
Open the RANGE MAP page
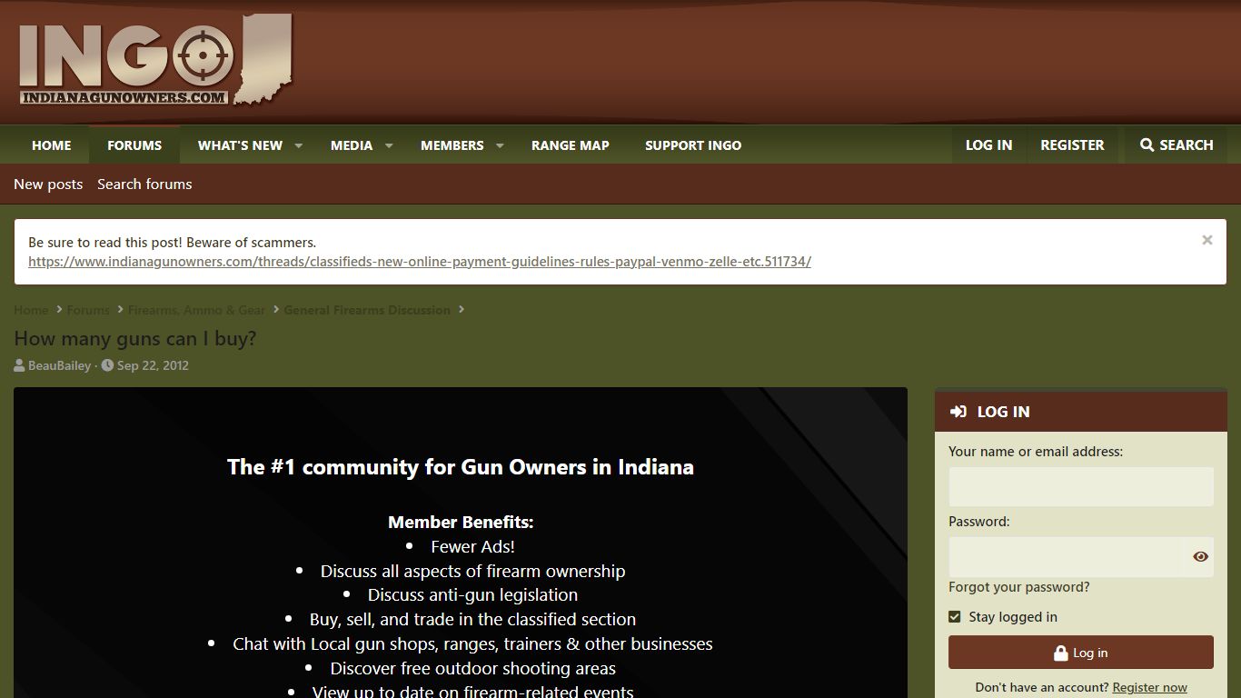(x=571, y=145)
